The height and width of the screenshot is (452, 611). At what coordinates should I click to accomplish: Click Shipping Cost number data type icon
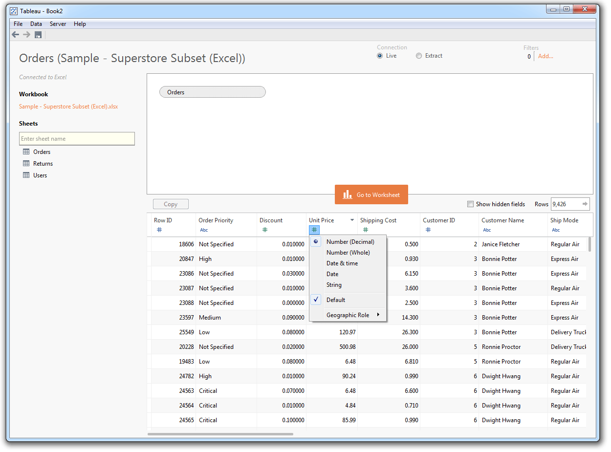pos(365,230)
